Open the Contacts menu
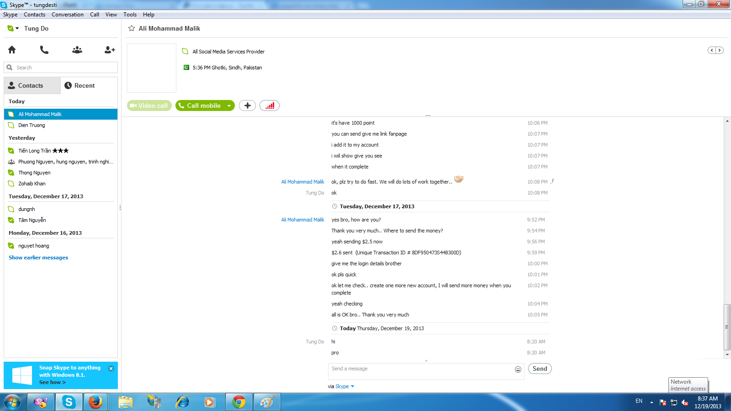The height and width of the screenshot is (411, 731). tap(35, 15)
